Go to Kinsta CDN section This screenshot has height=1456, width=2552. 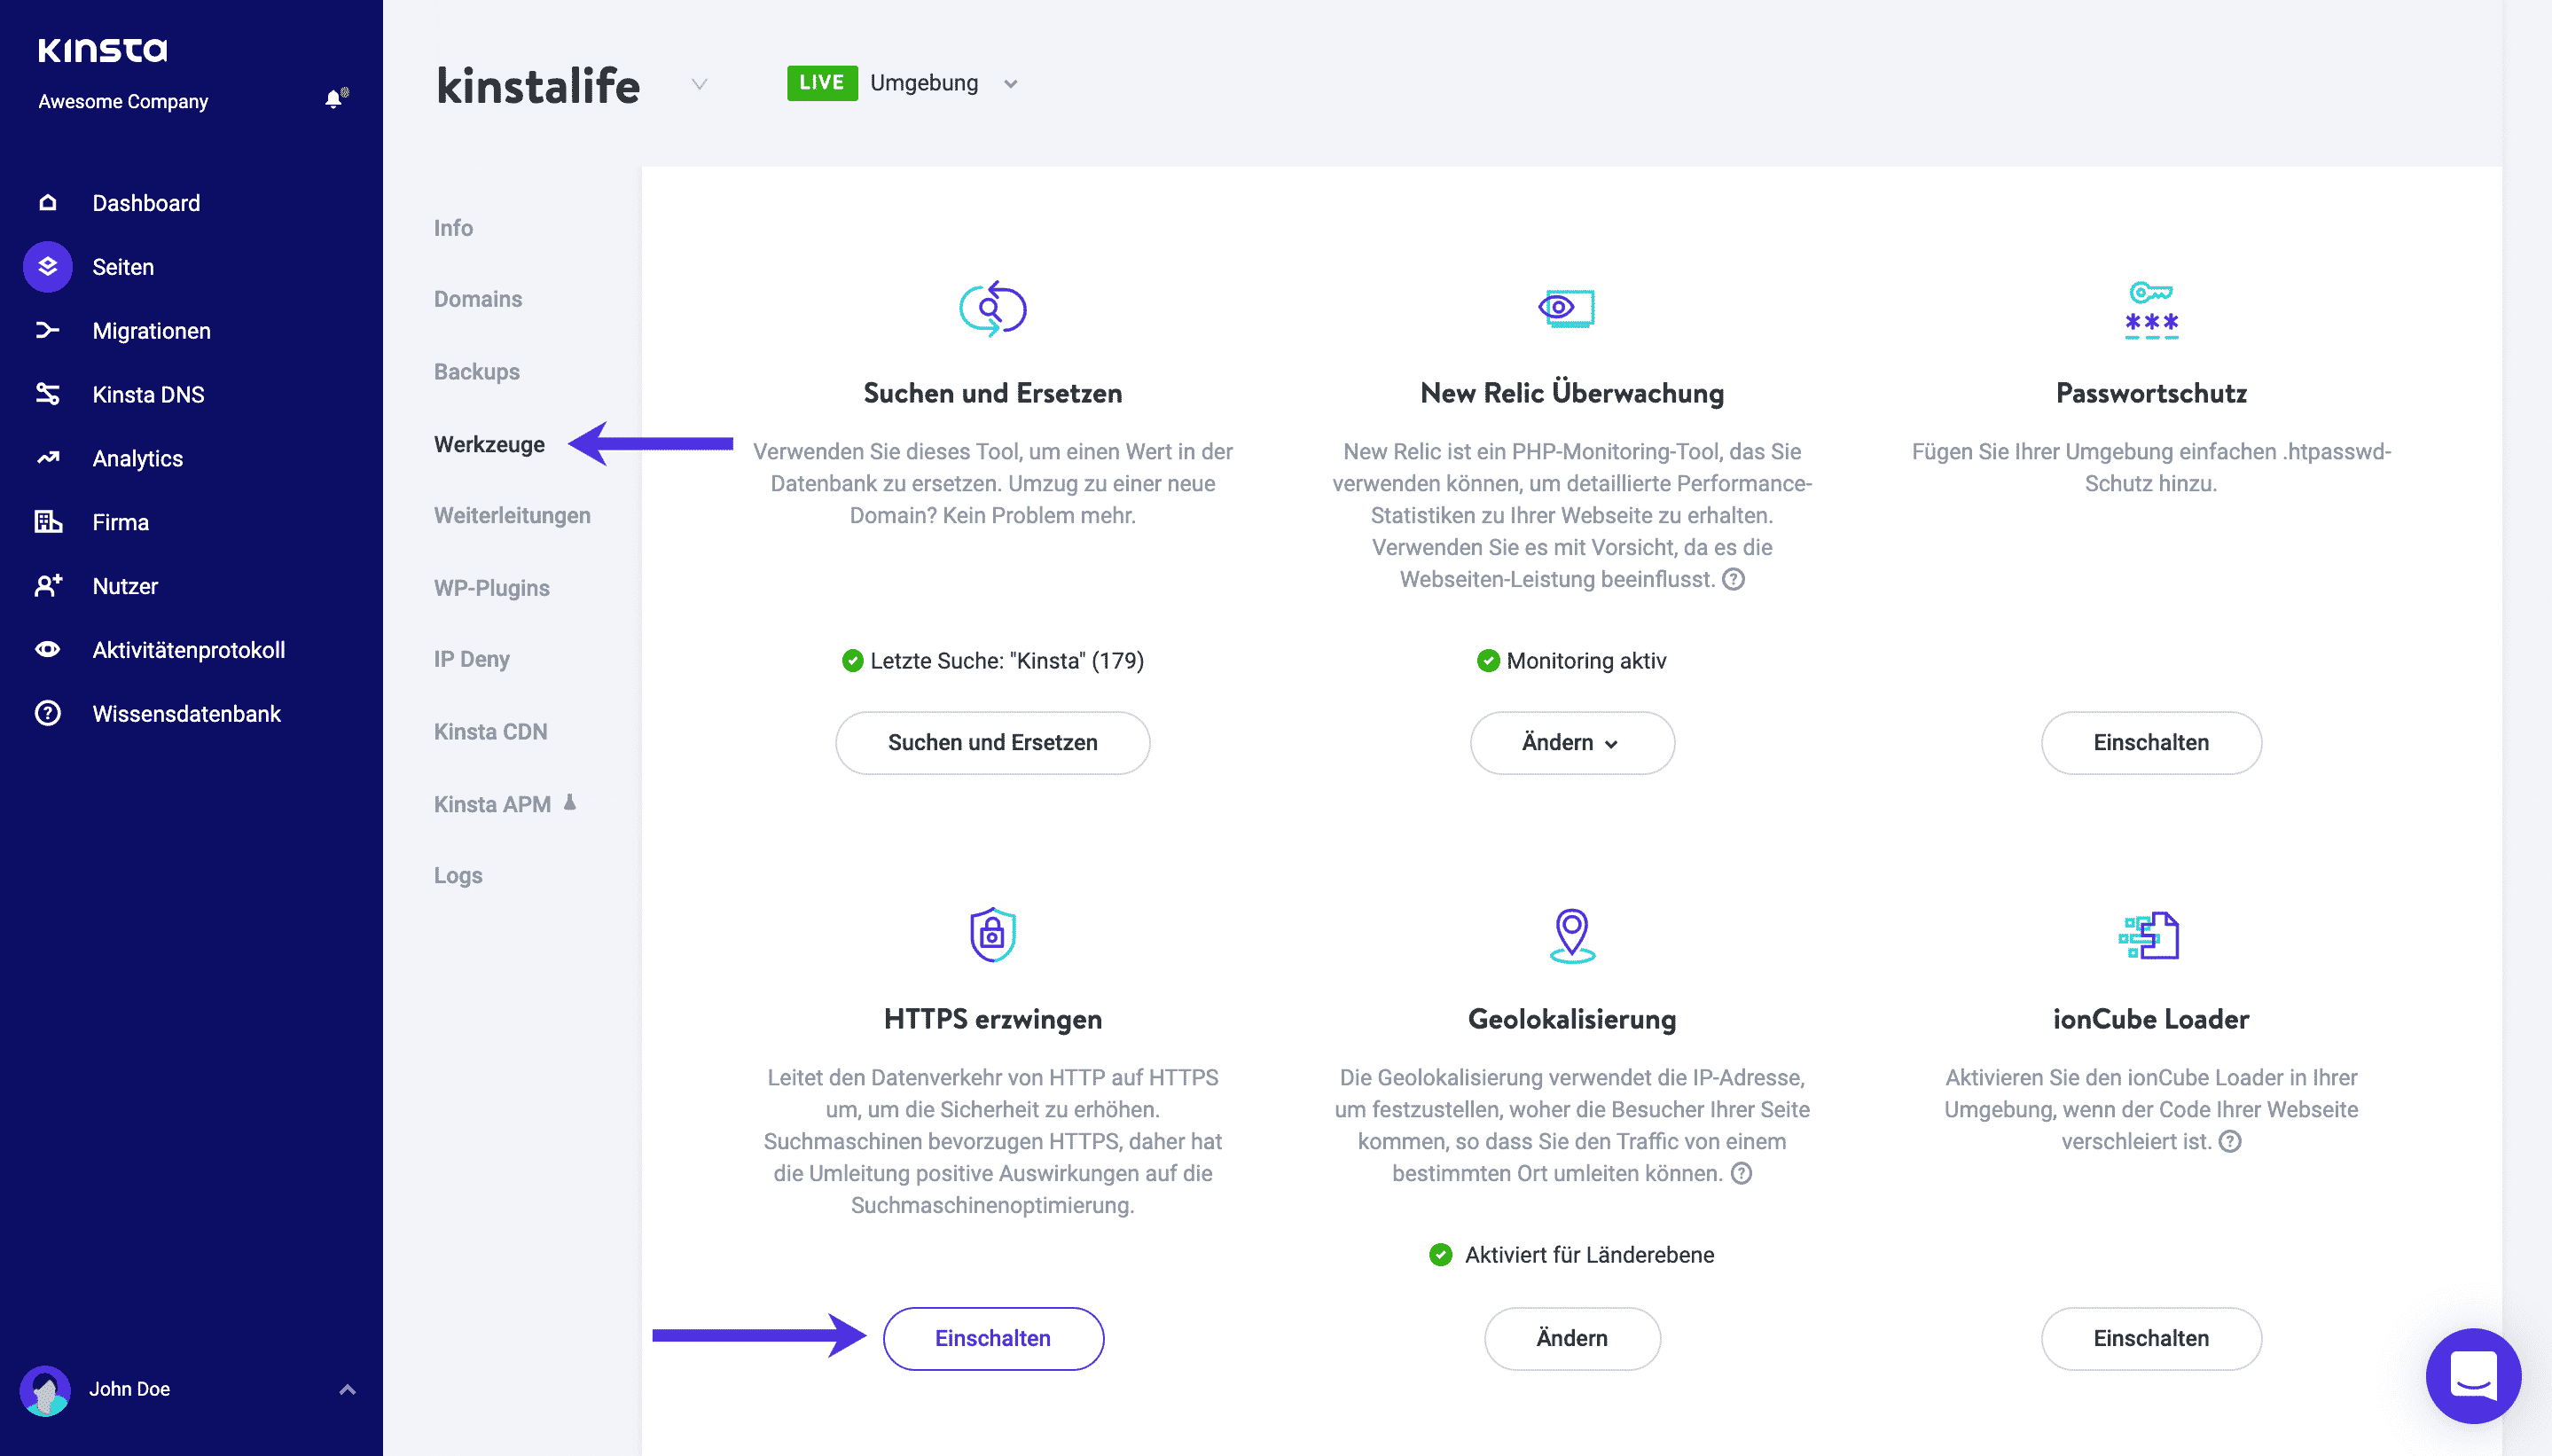tap(490, 732)
